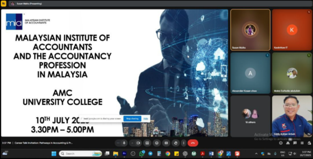Screen dimensions: 313x159
Task: Select Eddy Adrian Arbah video tile
Action: pyautogui.click(x=292, y=116)
